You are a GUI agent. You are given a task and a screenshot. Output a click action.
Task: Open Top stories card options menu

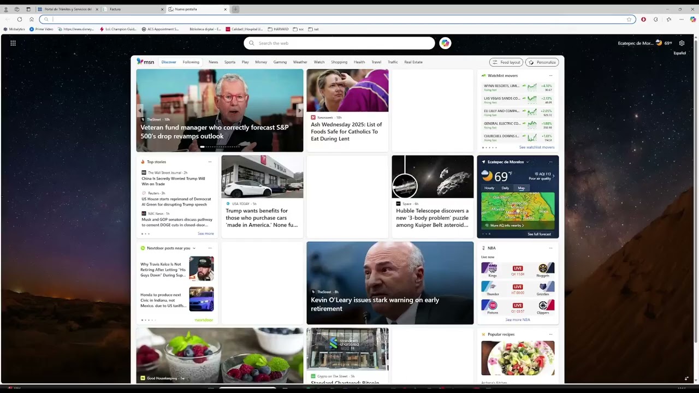coord(210,162)
